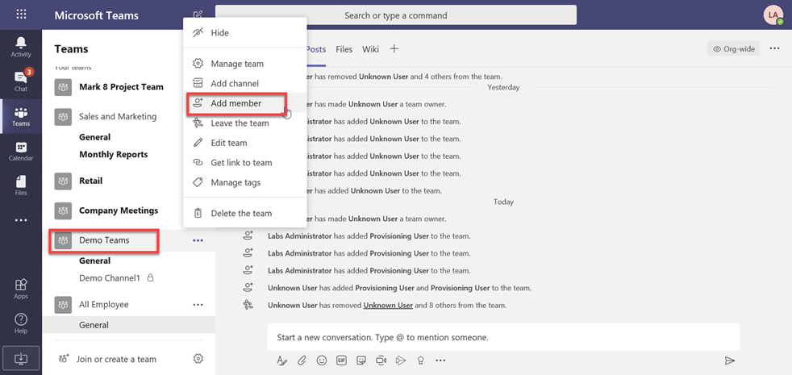
Task: Open manage teams gear icon
Action: [x=198, y=359]
